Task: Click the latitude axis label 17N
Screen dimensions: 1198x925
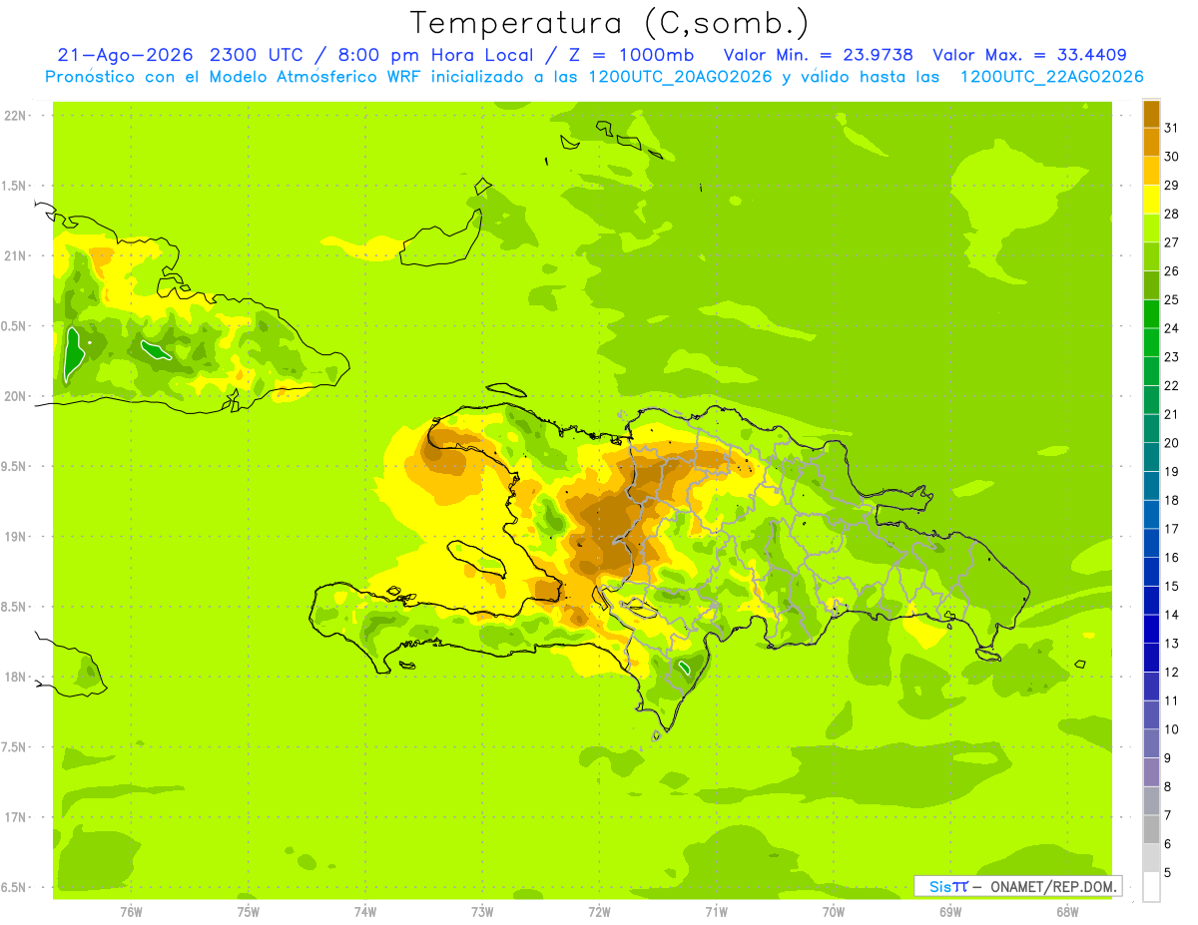Action: tap(16, 818)
